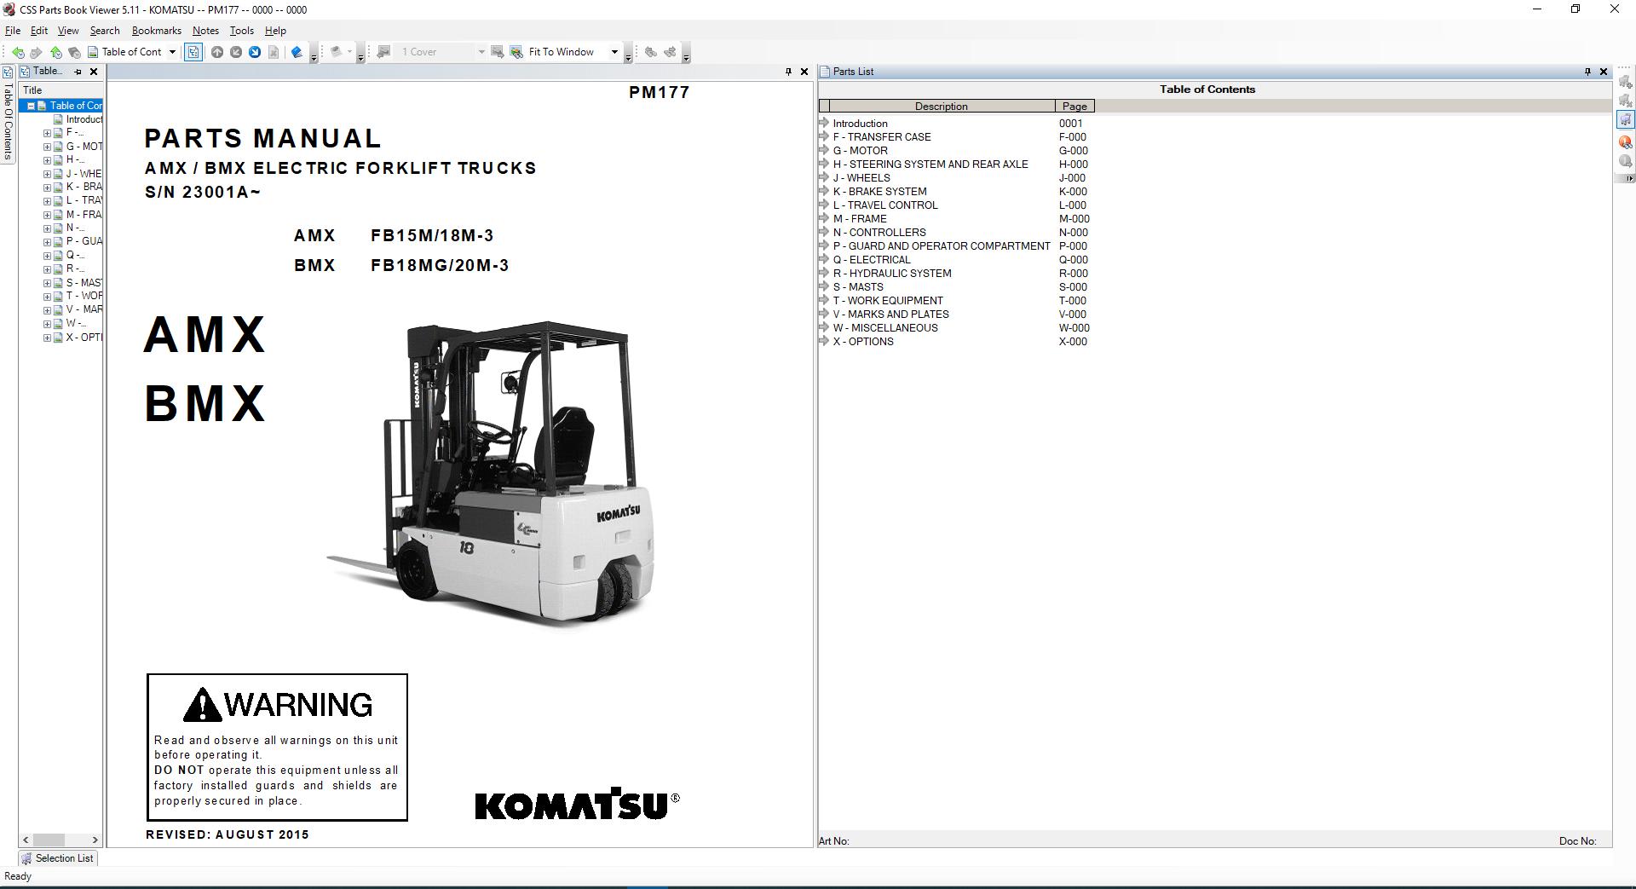The width and height of the screenshot is (1636, 889).
Task: Open the Bookmarks menu
Action: pos(156,30)
